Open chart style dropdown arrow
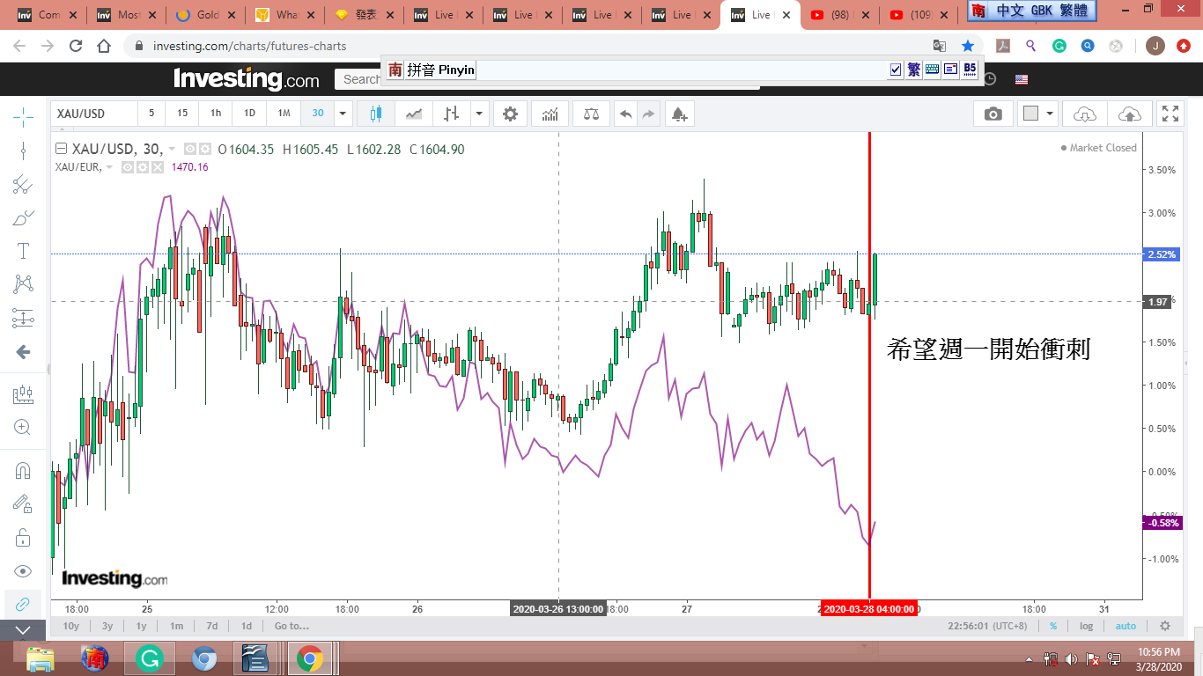Viewport: 1203px width, 676px height. pos(479,114)
